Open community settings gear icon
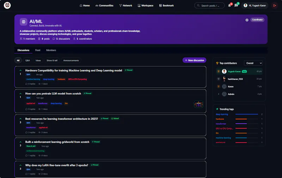Image resolution: width=282 pixels, height=178 pixels. click(247, 20)
